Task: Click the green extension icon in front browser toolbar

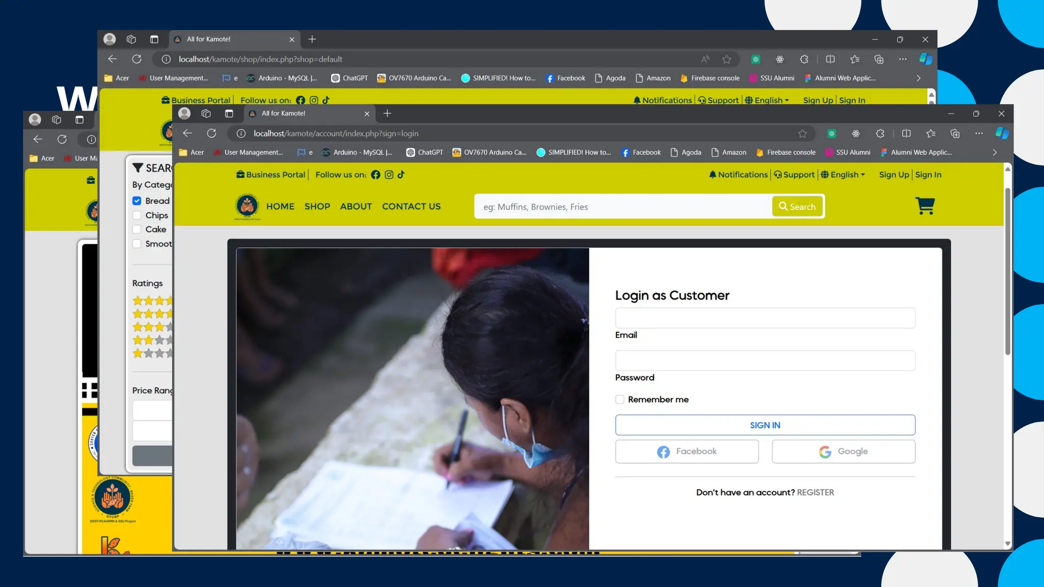Action: (x=831, y=134)
